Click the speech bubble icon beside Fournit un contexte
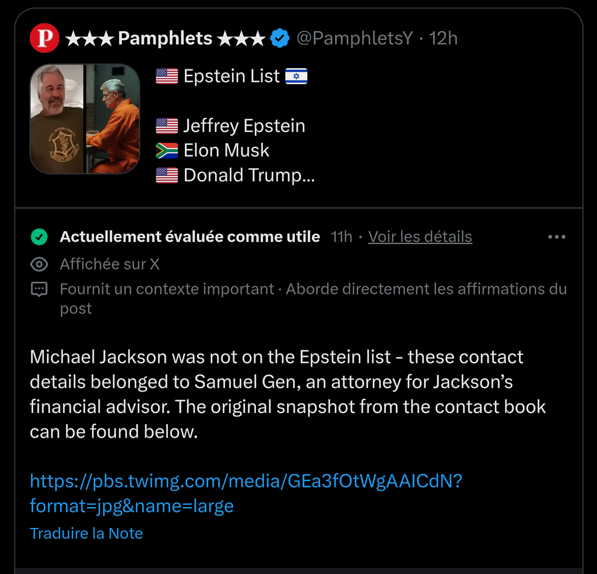Screen dimensions: 597x574 point(39,289)
